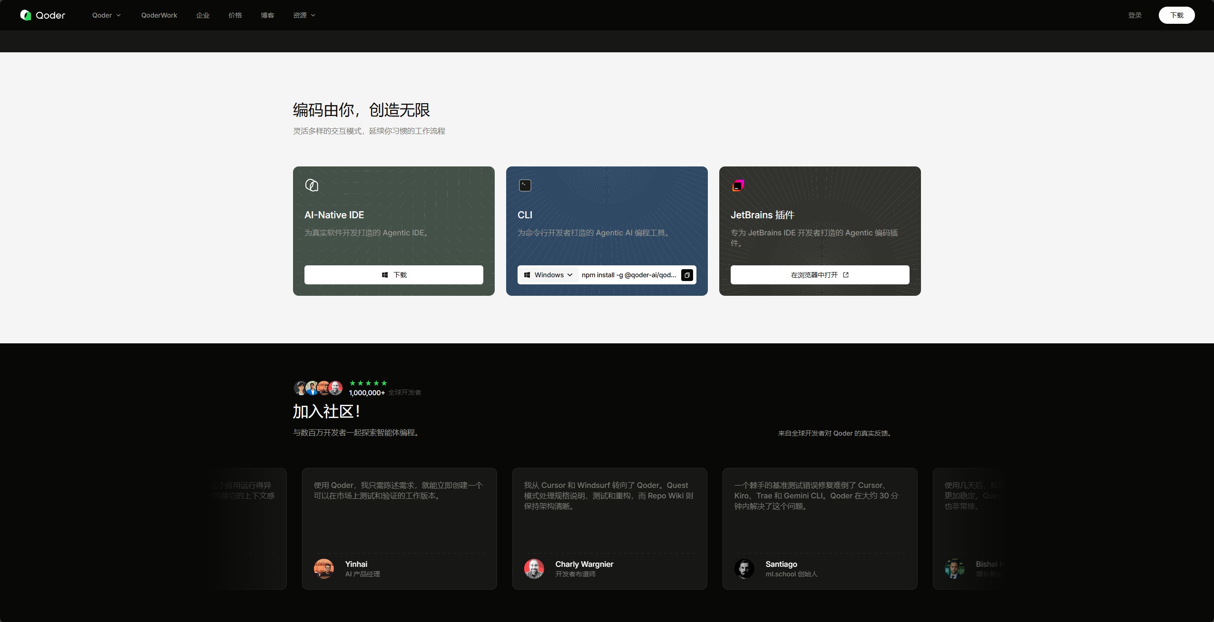Click the name Charly Wargnier
This screenshot has width=1214, height=622.
(x=584, y=564)
